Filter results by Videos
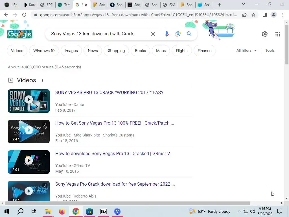Viewport: 289px width, 217px height. point(17,51)
